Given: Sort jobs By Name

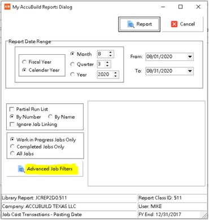Looking at the screenshot, I should tap(50, 117).
